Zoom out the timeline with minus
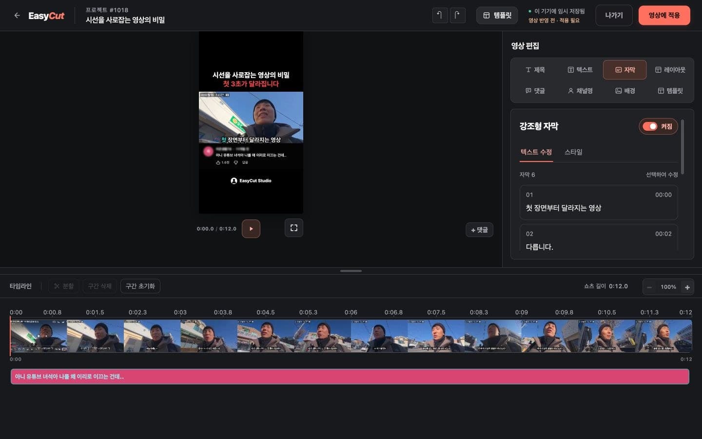Viewport: 702px width, 439px height. 649,287
